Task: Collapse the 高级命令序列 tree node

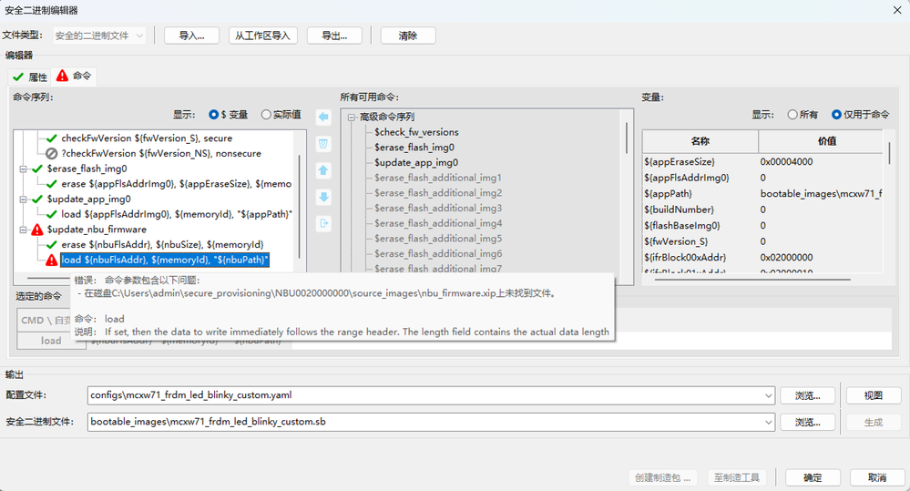Action: [351, 118]
